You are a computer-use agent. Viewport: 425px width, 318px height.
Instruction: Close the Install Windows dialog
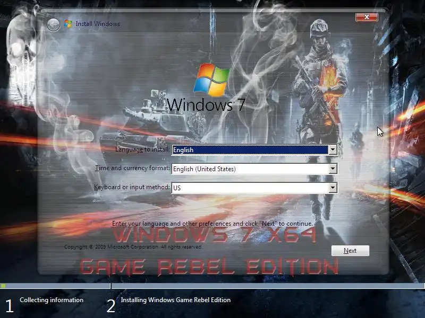pyautogui.click(x=367, y=17)
